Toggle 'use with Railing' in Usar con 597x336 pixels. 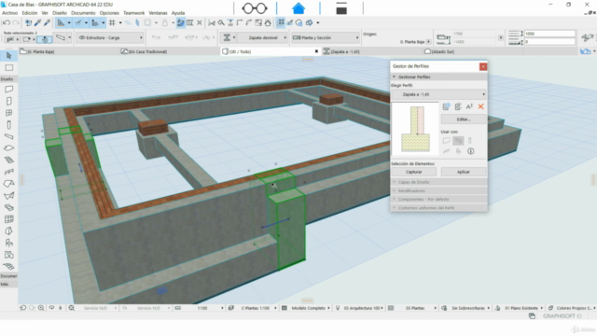pyautogui.click(x=446, y=151)
